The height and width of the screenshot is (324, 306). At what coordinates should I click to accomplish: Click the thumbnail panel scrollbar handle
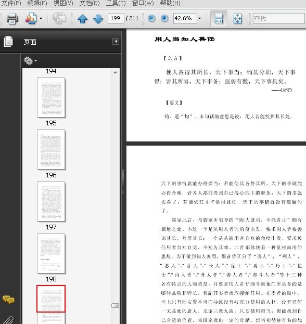point(115,306)
